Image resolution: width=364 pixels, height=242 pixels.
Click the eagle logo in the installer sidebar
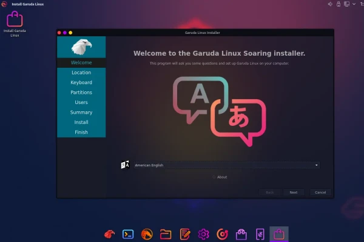click(x=81, y=47)
